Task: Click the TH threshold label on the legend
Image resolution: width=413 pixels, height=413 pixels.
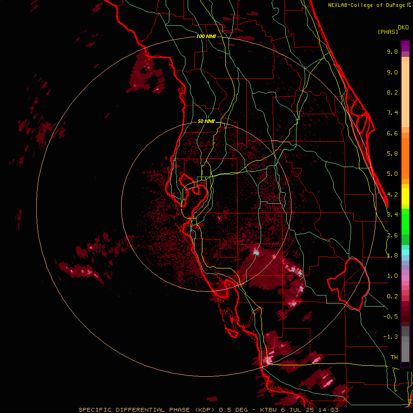Action: (394, 357)
